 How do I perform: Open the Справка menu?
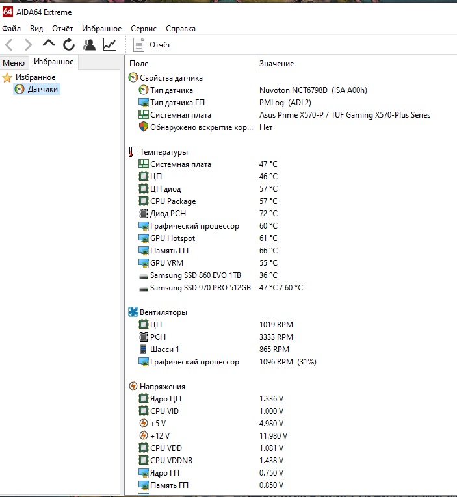[180, 29]
